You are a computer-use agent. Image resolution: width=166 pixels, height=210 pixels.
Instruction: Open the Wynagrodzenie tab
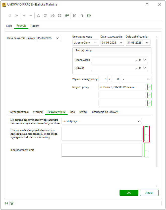click(19, 112)
